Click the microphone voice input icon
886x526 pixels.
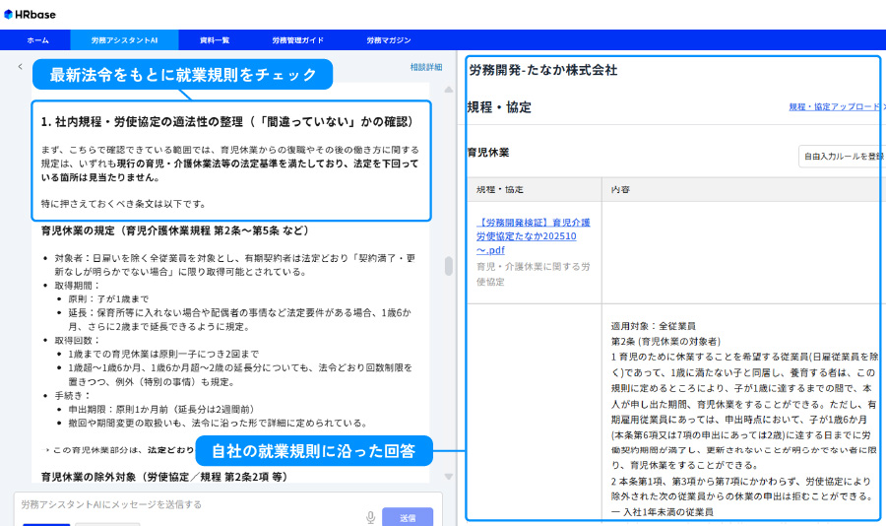click(371, 516)
